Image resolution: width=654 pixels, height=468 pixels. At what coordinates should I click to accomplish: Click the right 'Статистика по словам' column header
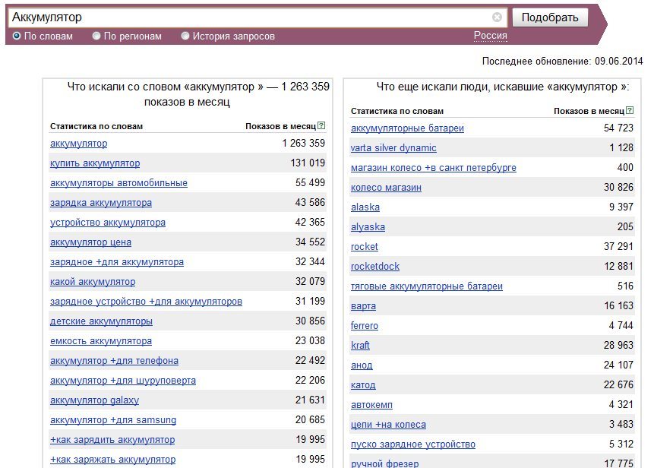tap(397, 111)
